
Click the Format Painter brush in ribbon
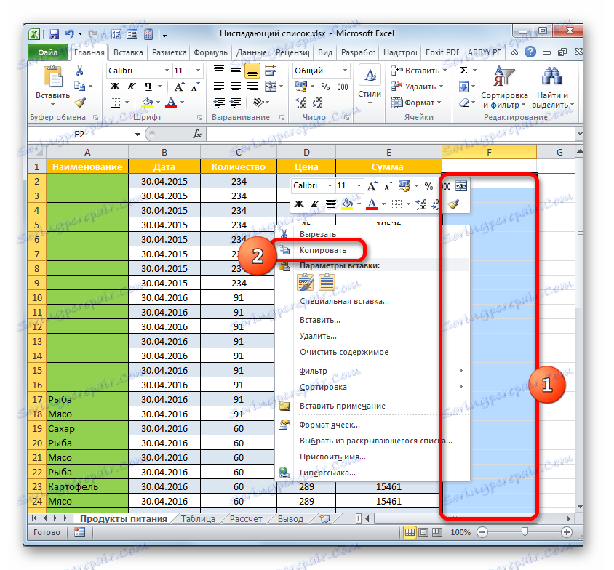[x=80, y=103]
